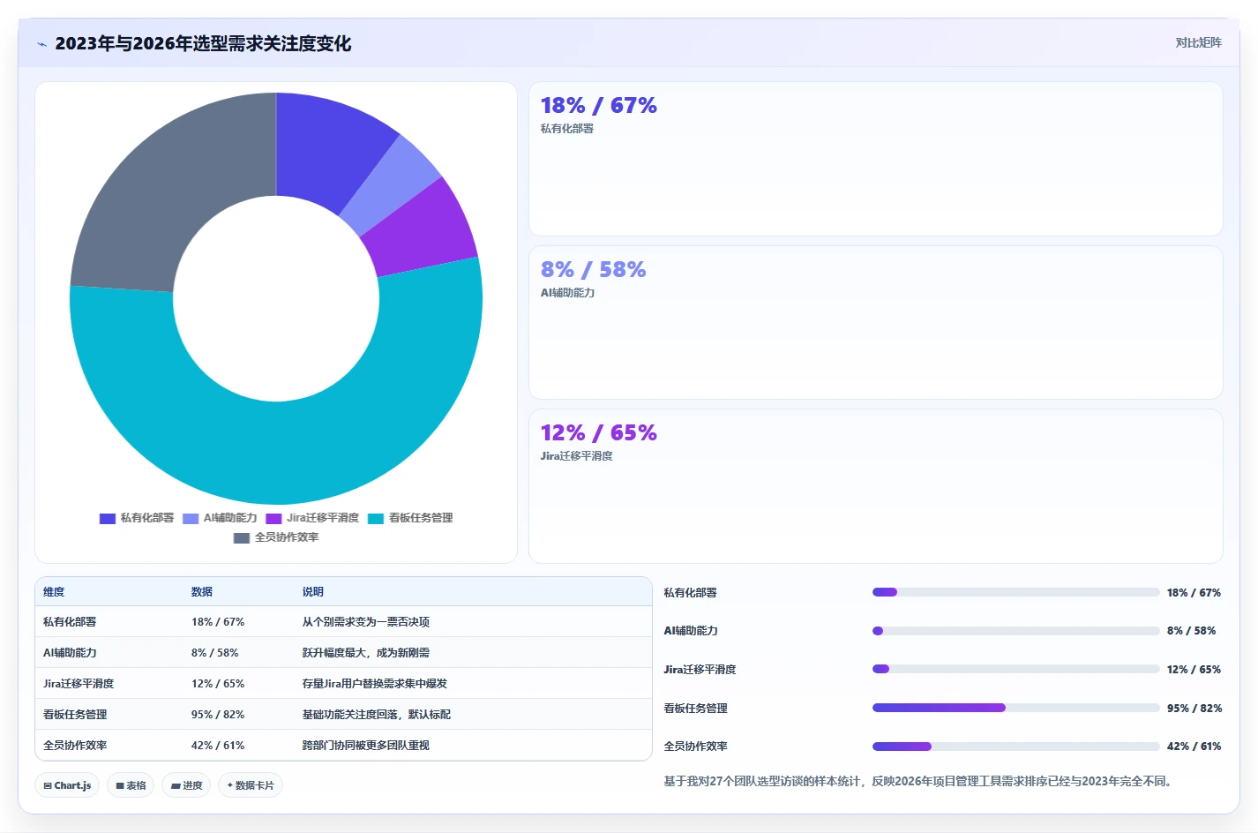Click the AI辅助能力 progress bar
1258x833 pixels.
tap(1015, 631)
